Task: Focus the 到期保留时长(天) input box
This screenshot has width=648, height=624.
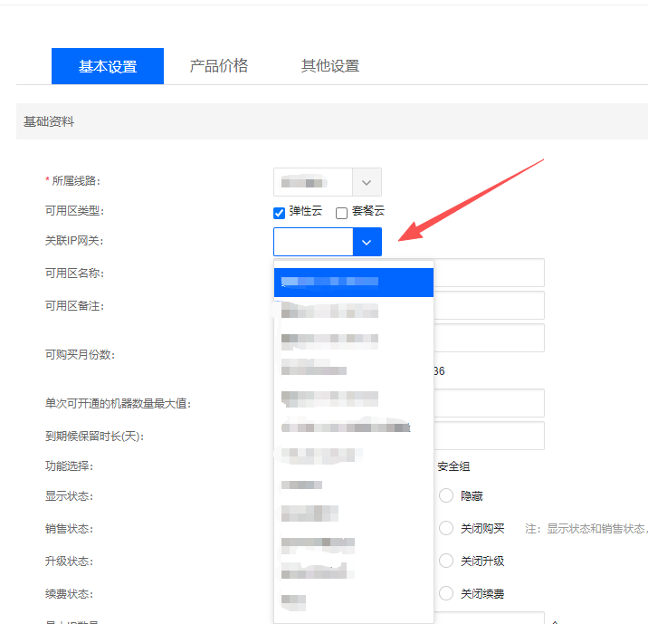Action: click(x=489, y=436)
